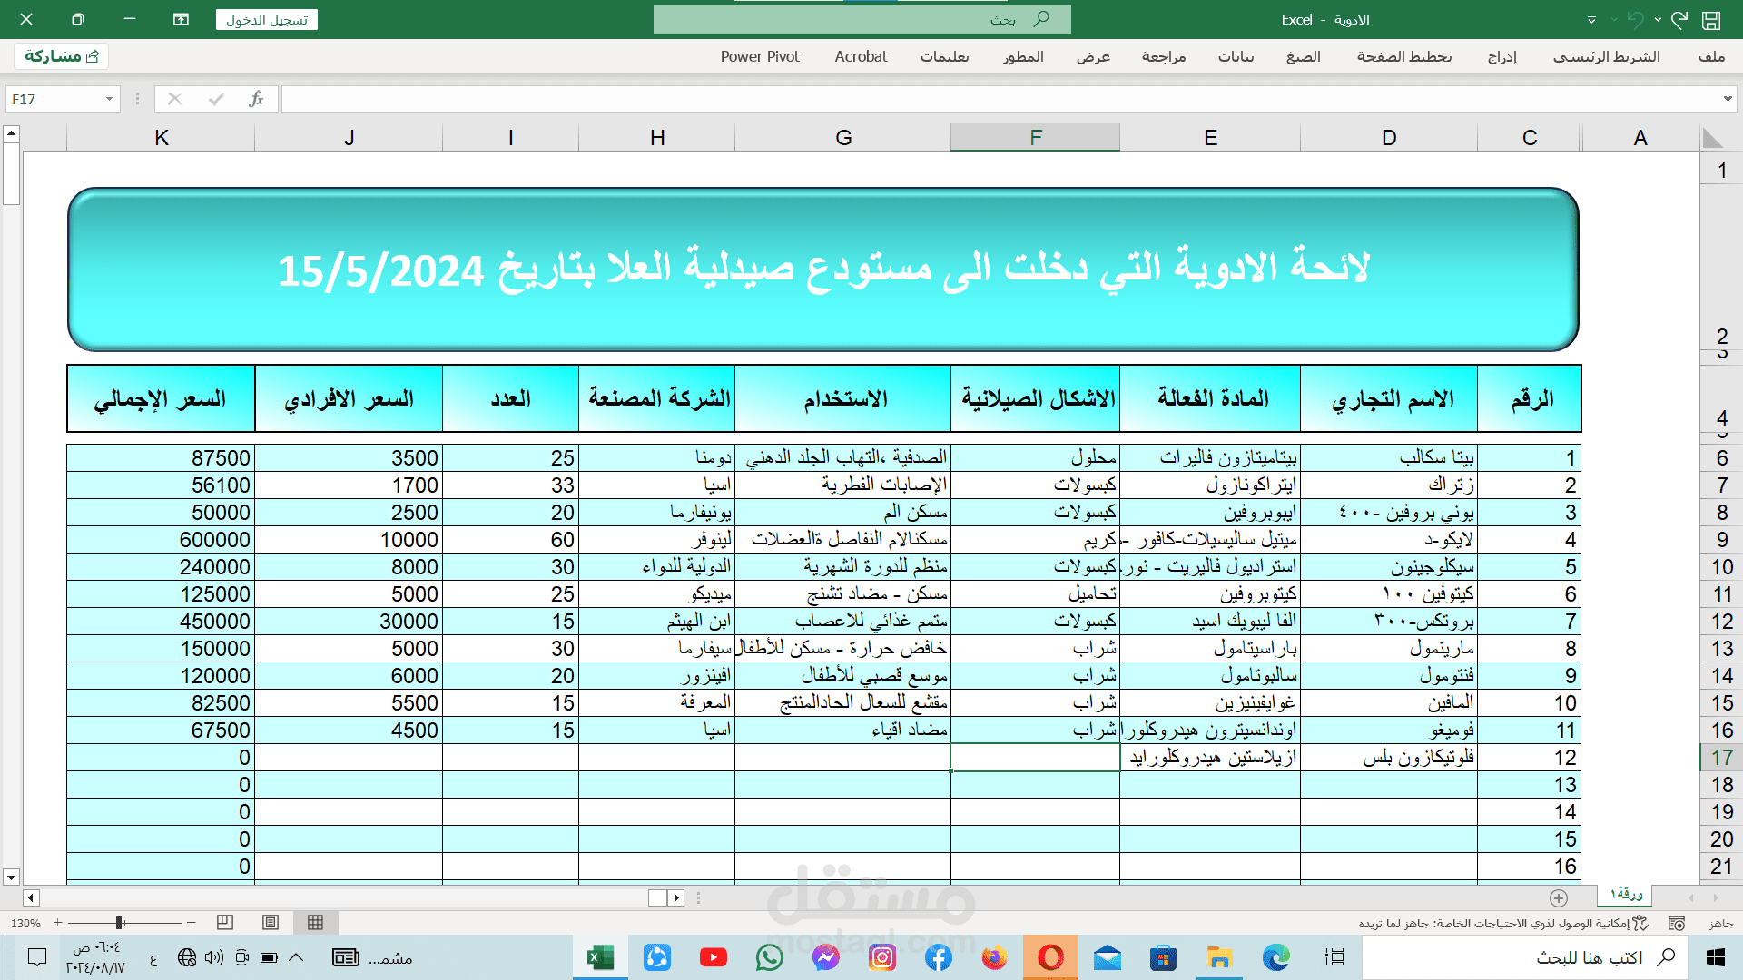
Task: Select column header F
Action: pos(1035,138)
